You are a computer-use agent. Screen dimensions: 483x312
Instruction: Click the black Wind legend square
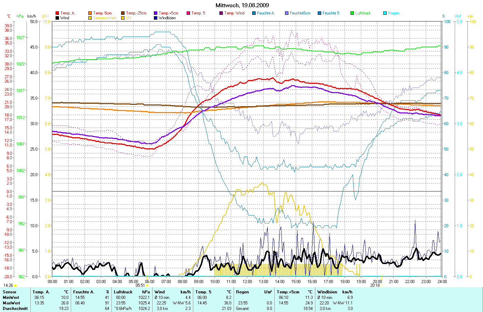57,18
